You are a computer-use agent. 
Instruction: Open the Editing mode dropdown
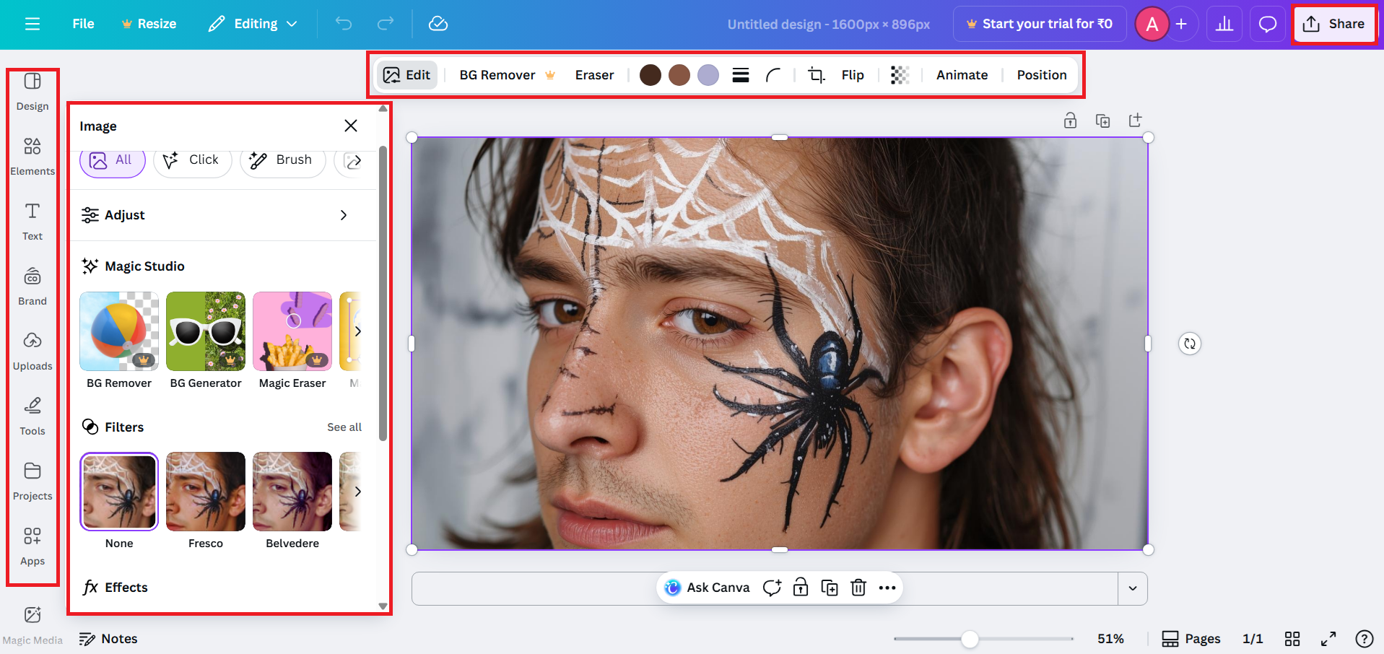point(252,23)
